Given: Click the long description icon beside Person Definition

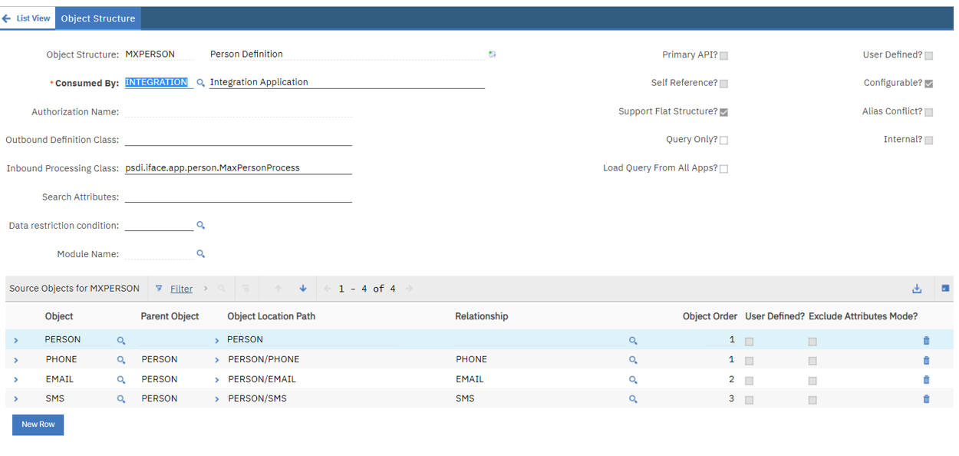Looking at the screenshot, I should pos(492,55).
